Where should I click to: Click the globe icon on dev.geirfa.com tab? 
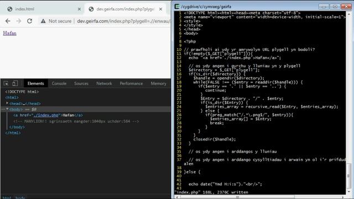(91, 9)
